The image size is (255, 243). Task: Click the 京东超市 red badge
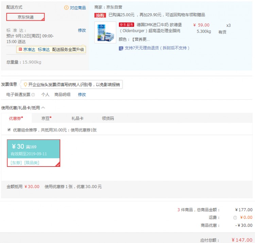pyautogui.click(x=126, y=25)
